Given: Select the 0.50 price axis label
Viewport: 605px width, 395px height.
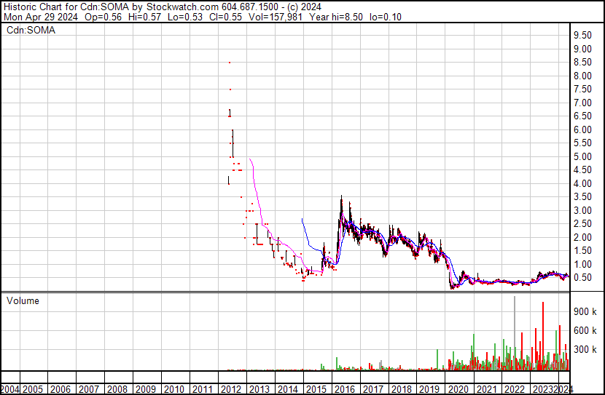Looking at the screenshot, I should [x=582, y=277].
